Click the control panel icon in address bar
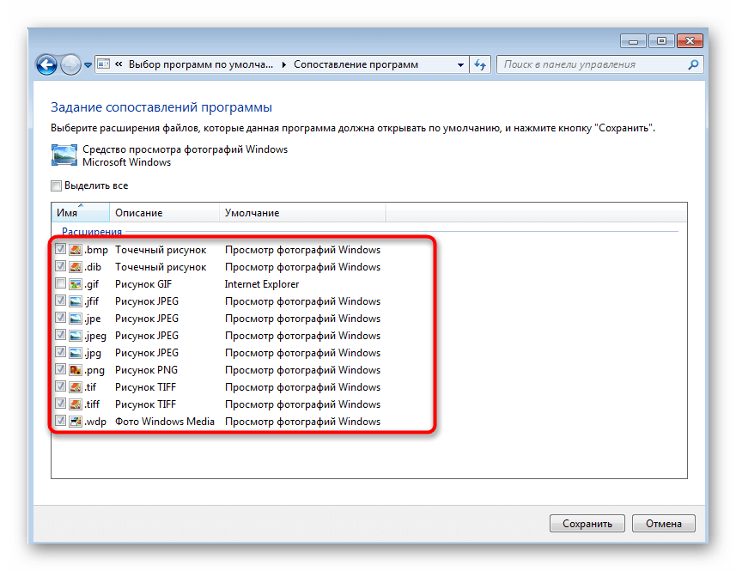Viewport: 736px width, 571px height. 104,64
